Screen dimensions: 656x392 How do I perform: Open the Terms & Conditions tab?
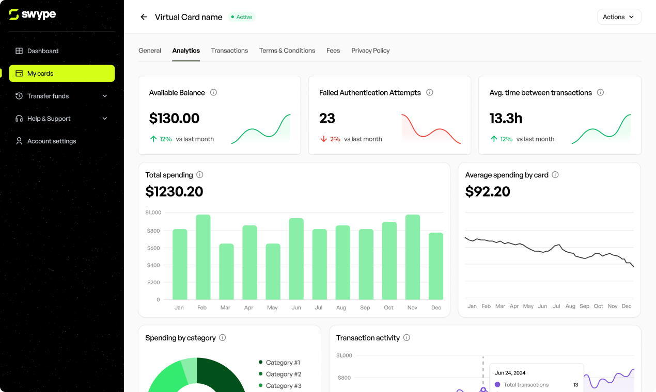coord(287,51)
